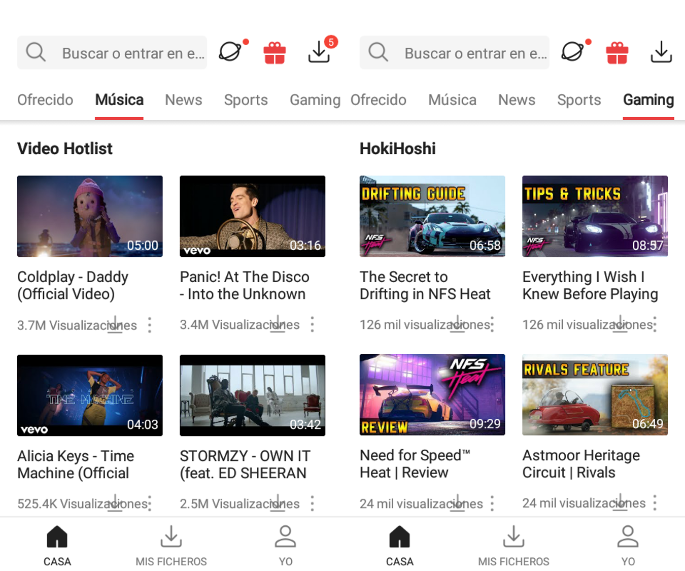This screenshot has width=685, height=571.
Task: Open more options for Everything I Wish I Knew
Action: 655,324
